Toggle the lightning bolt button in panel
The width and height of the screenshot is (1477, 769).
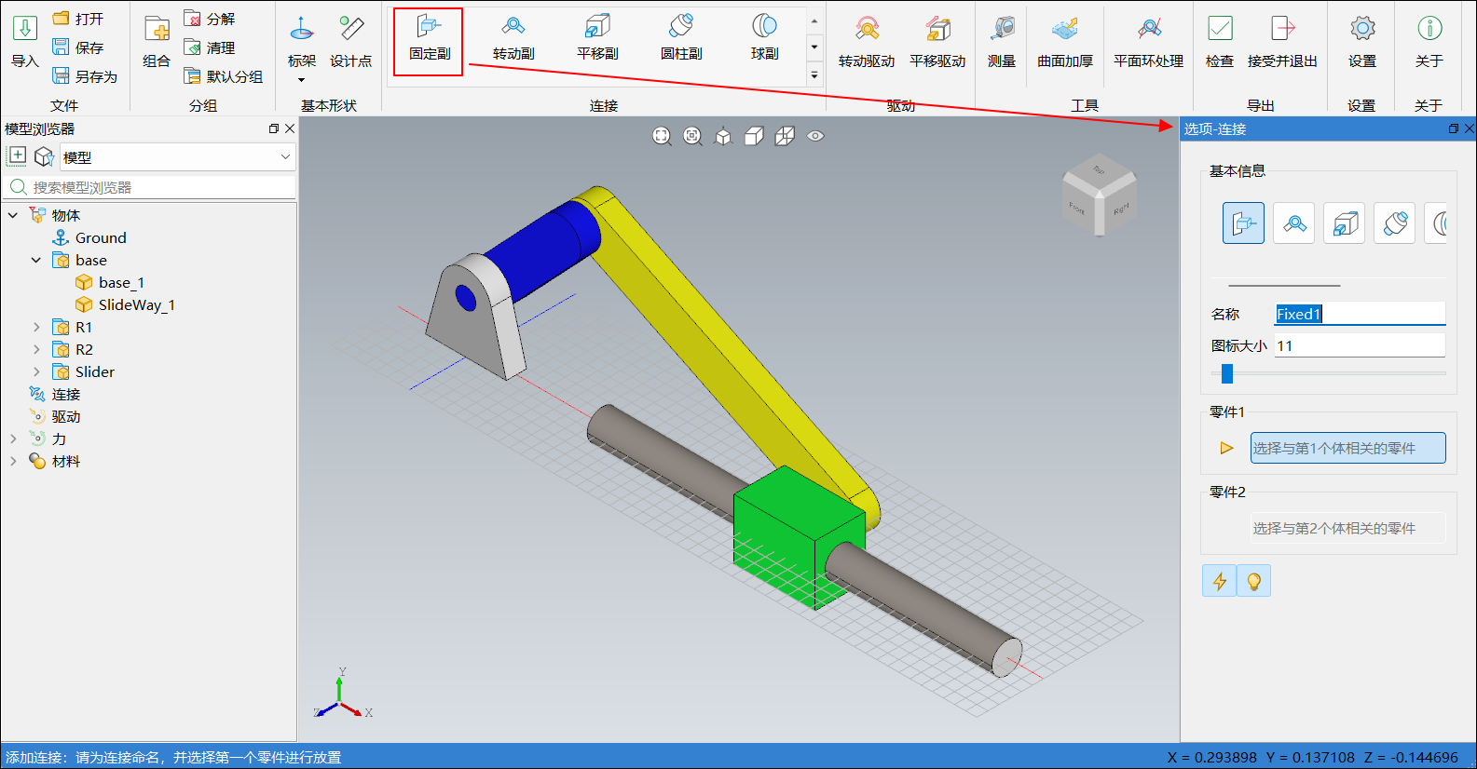(x=1219, y=581)
